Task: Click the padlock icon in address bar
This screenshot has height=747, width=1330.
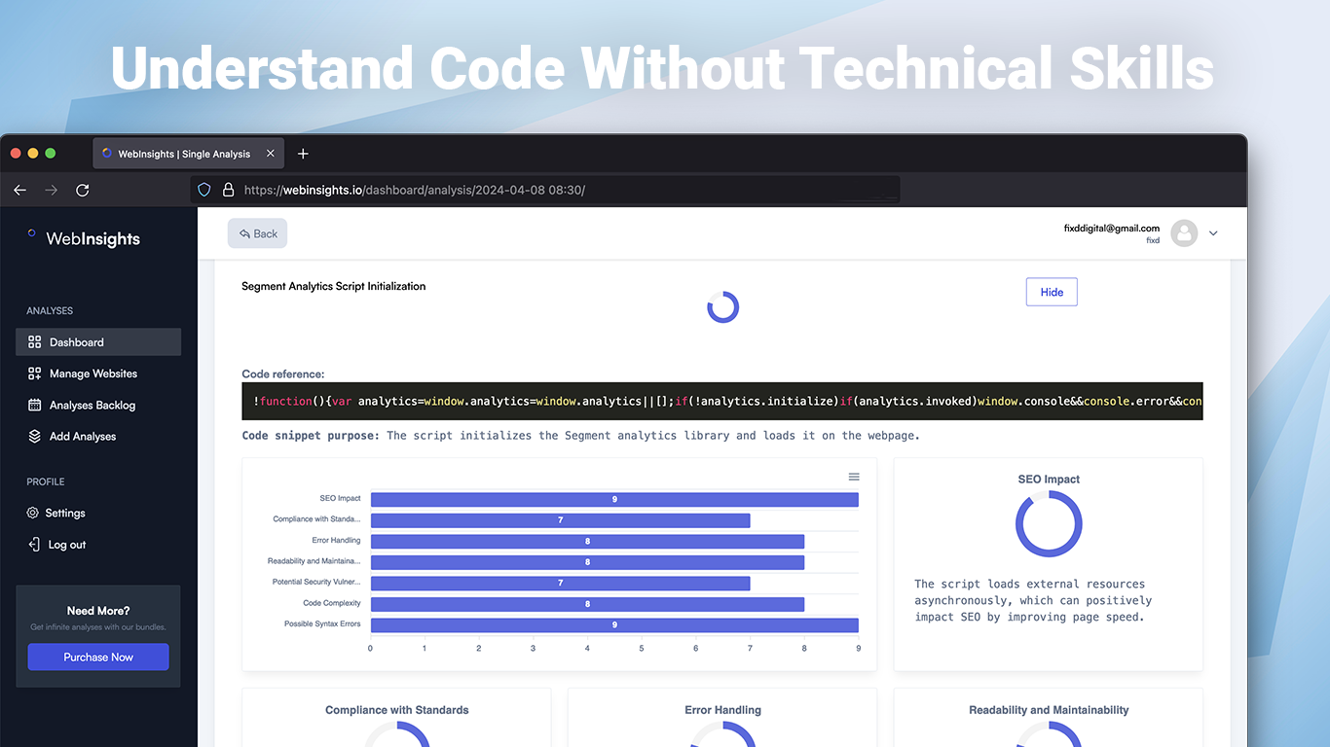Action: coord(228,190)
